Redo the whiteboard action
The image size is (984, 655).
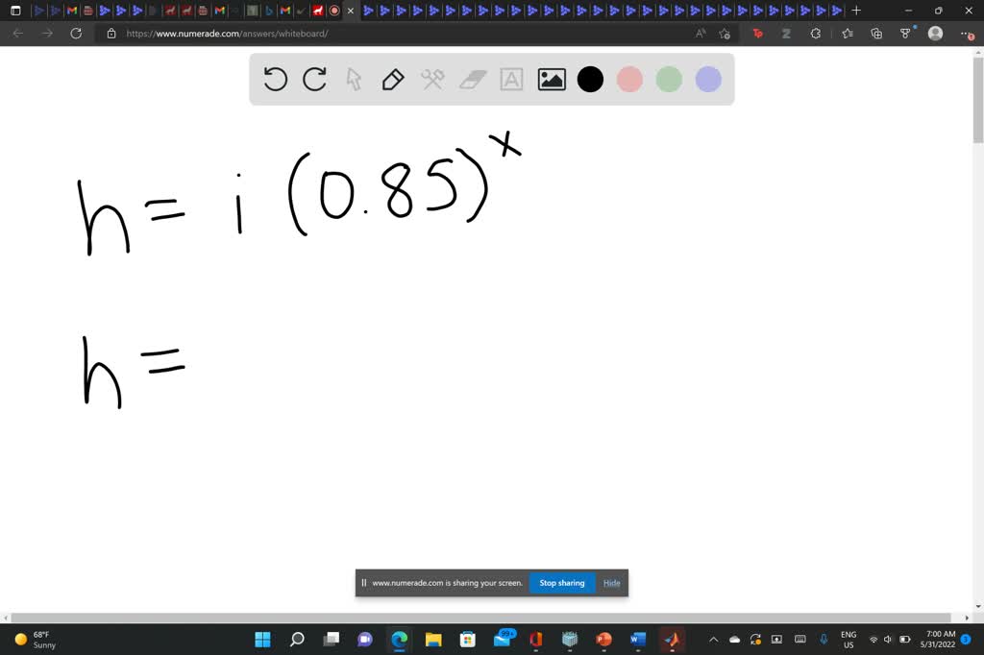[x=314, y=80]
